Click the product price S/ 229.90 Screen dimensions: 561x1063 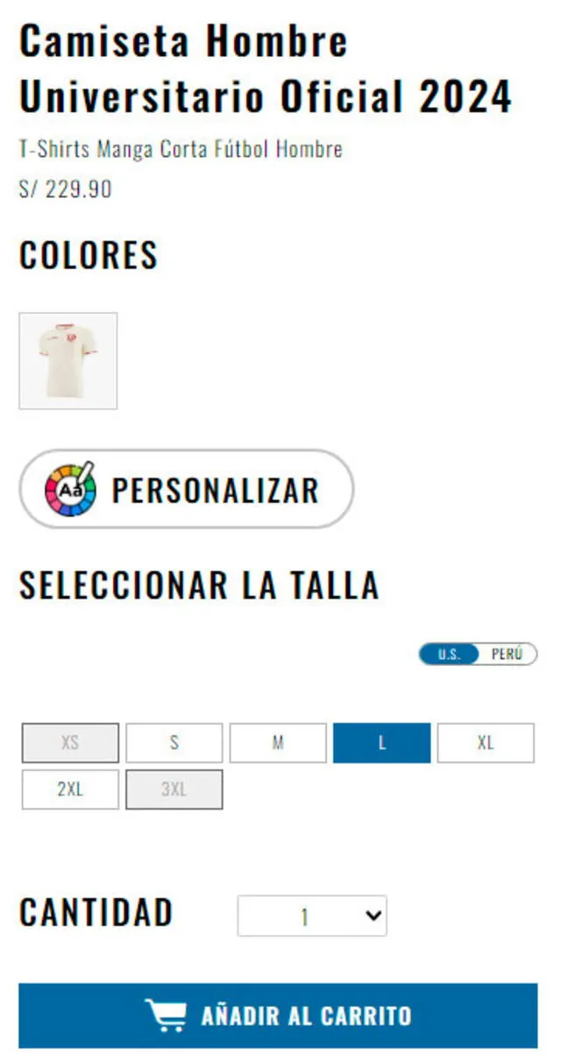65,189
